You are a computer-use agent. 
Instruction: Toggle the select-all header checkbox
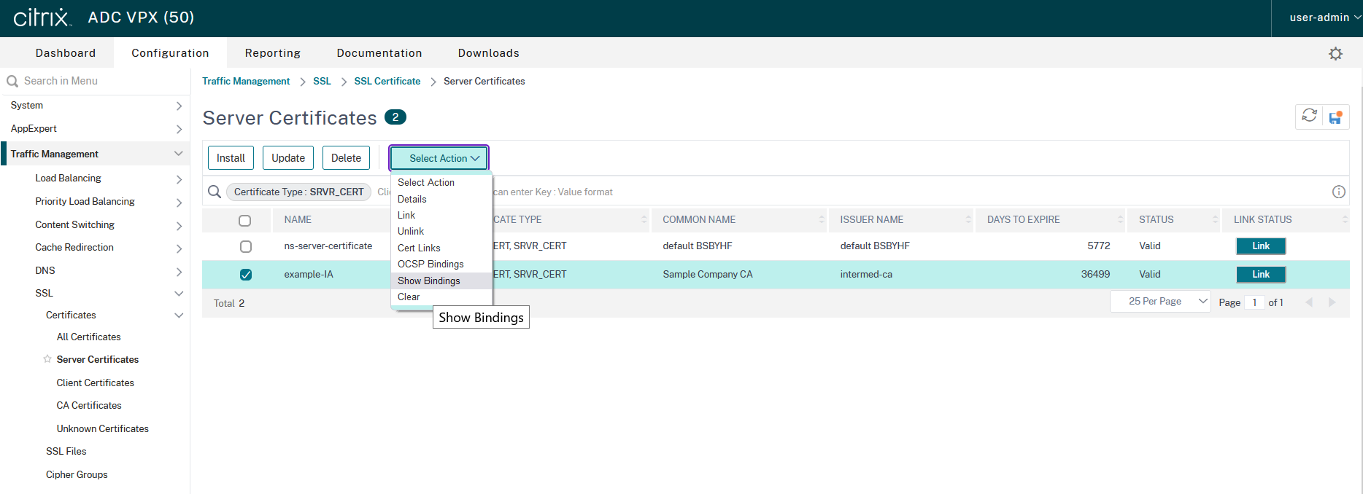point(245,220)
